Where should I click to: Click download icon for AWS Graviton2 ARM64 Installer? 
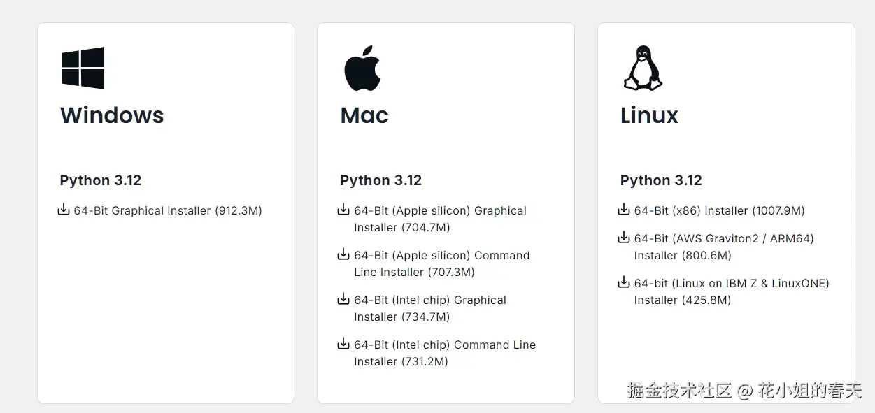(x=624, y=238)
